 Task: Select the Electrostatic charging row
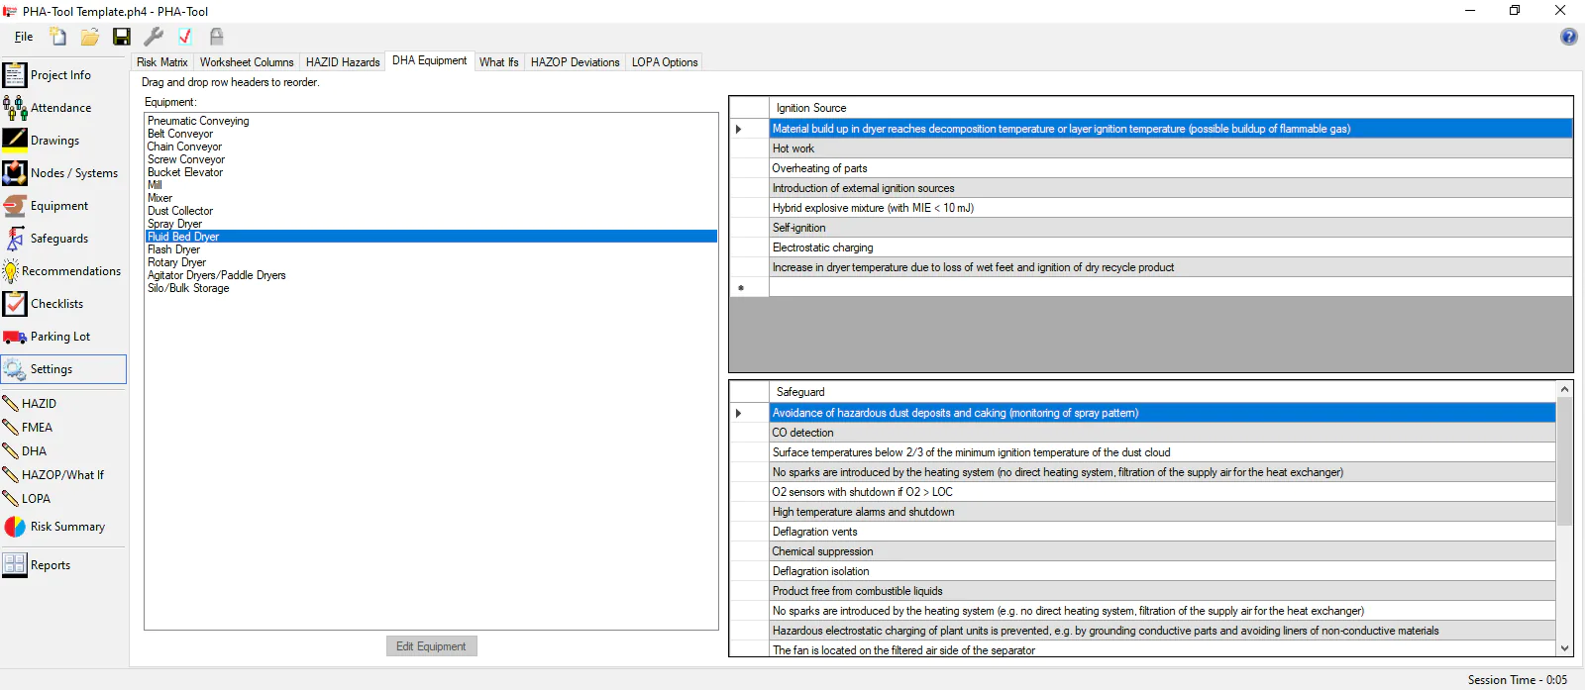click(1171, 247)
